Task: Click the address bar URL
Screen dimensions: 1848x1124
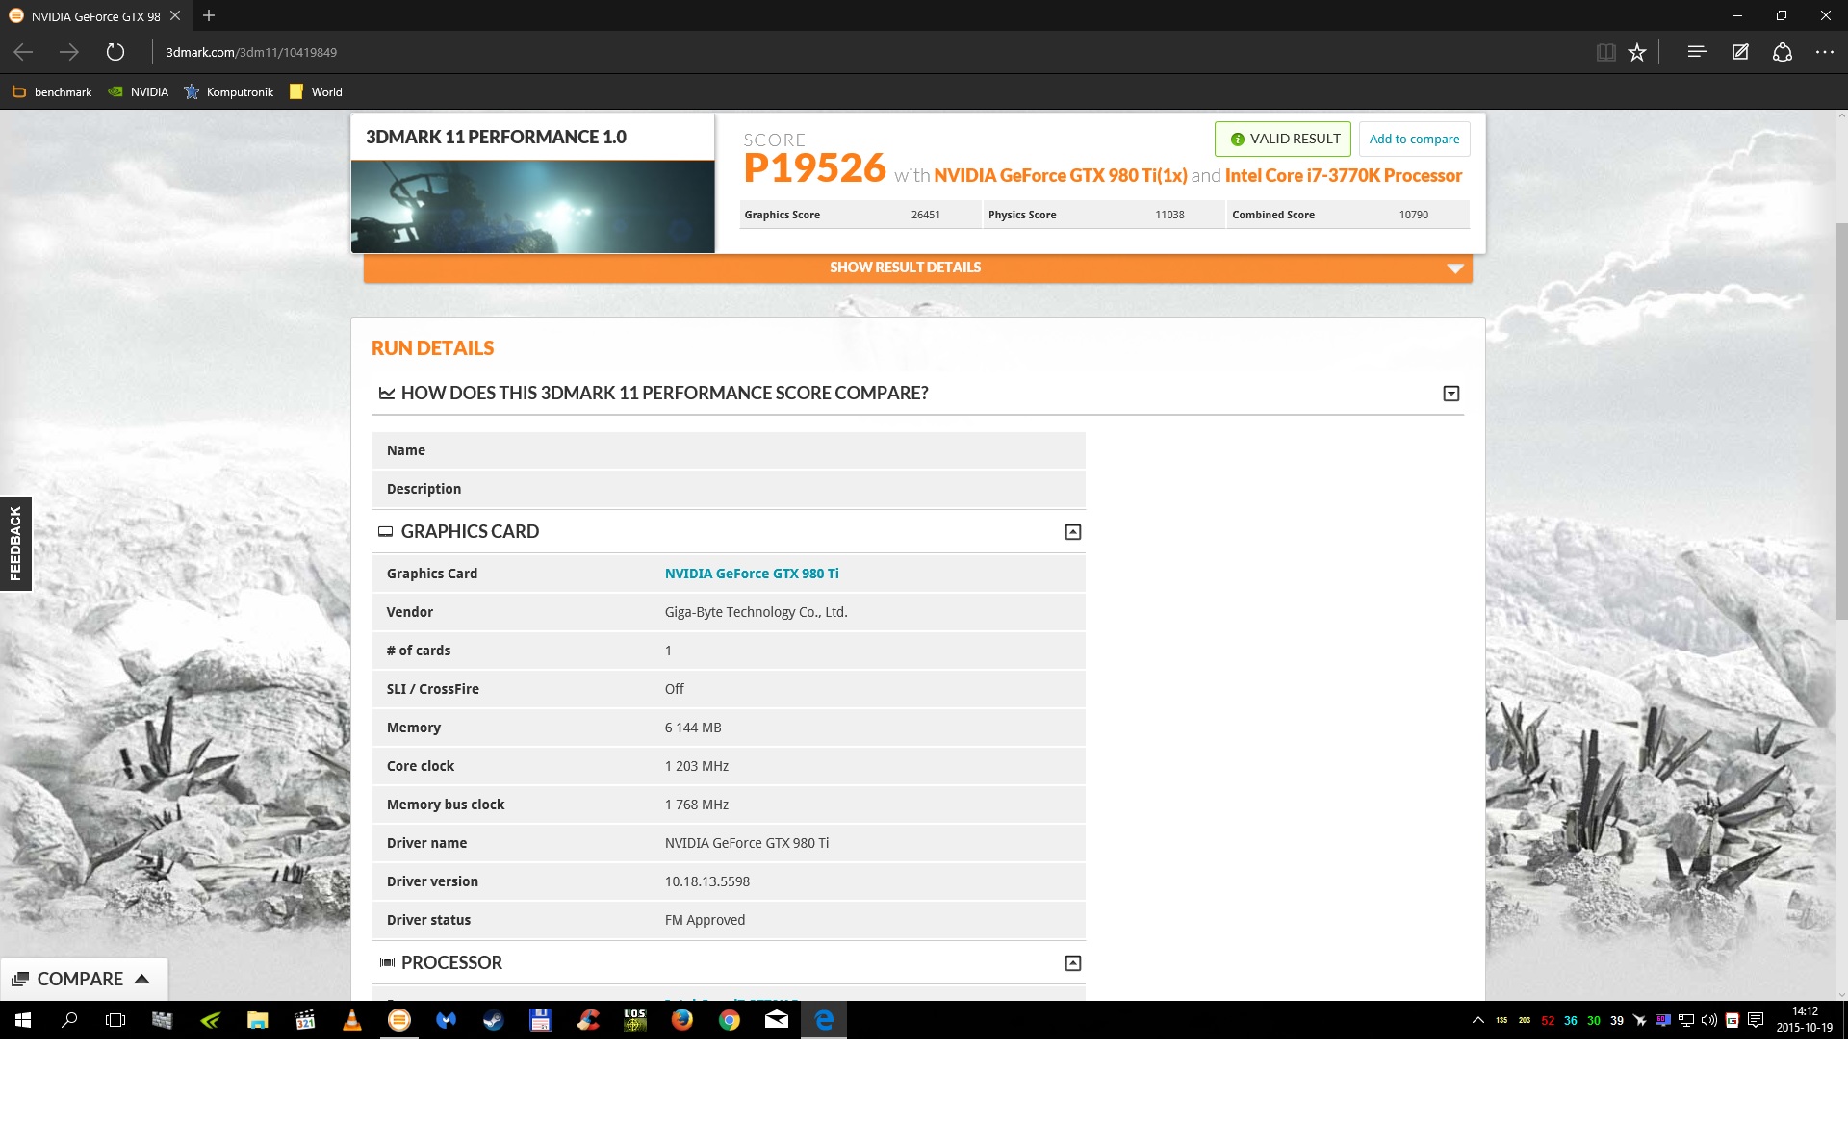Action: tap(251, 52)
